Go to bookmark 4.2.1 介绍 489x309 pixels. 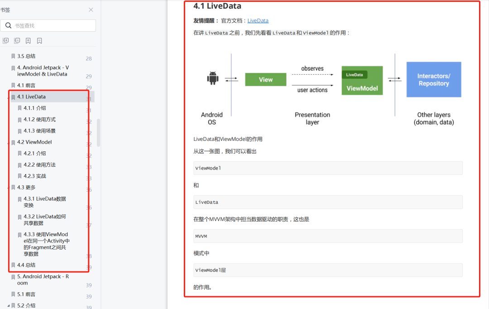34,154
